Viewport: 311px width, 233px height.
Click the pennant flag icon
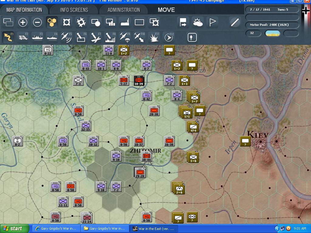[212, 22]
